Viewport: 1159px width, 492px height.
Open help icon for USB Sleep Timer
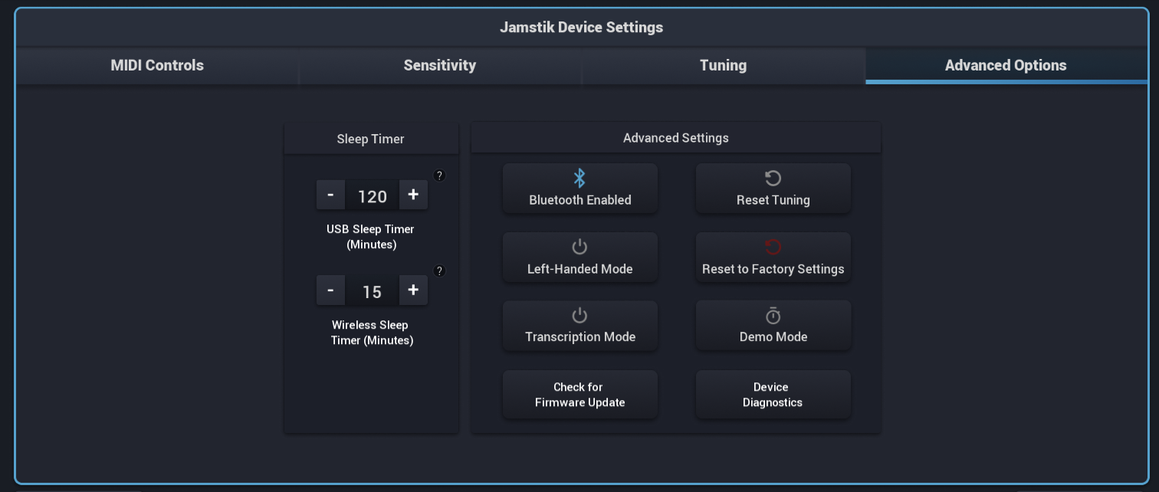pos(439,175)
